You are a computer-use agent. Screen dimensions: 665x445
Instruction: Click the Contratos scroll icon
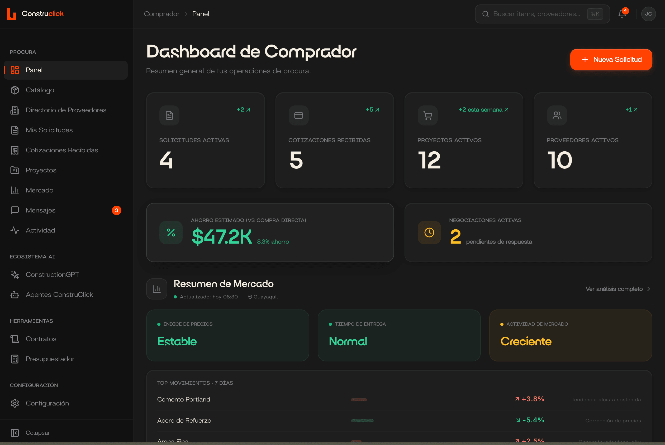(15, 339)
